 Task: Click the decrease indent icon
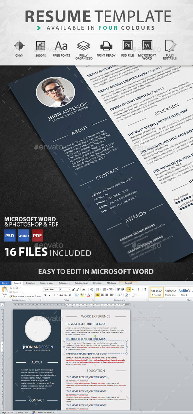pyautogui.click(x=118, y=289)
